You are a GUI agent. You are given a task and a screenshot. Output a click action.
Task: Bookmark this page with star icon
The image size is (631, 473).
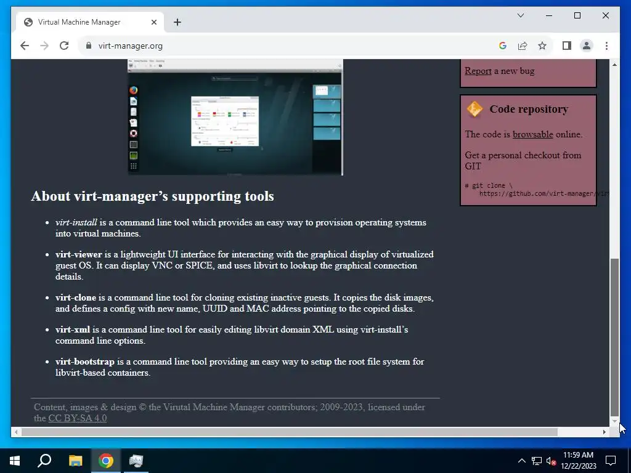[x=542, y=46]
